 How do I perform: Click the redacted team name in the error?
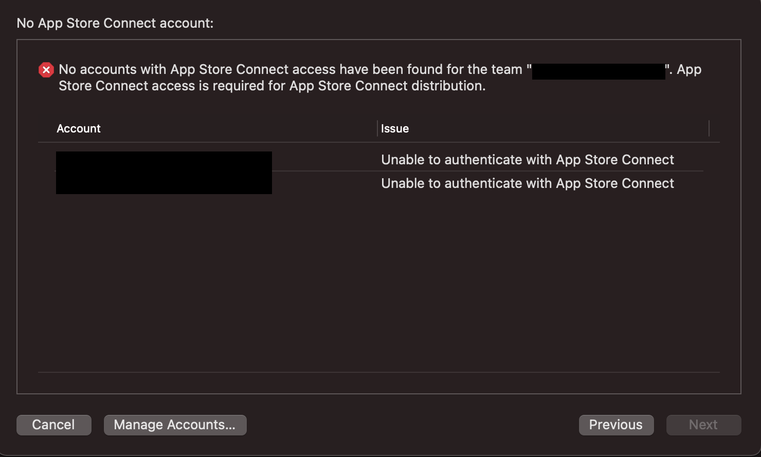point(599,71)
